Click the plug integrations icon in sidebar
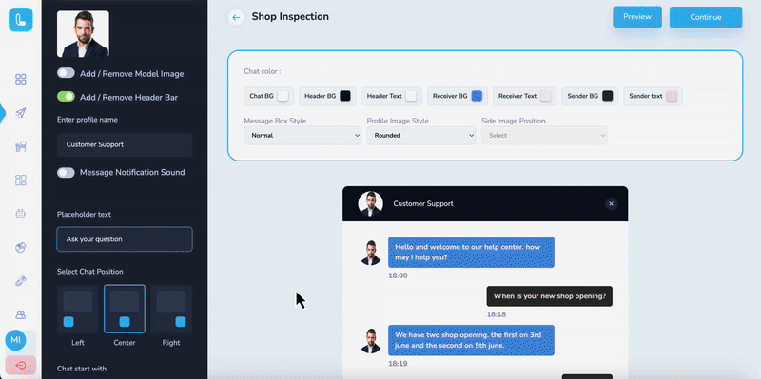Viewport: 761px width, 379px height. click(x=20, y=281)
